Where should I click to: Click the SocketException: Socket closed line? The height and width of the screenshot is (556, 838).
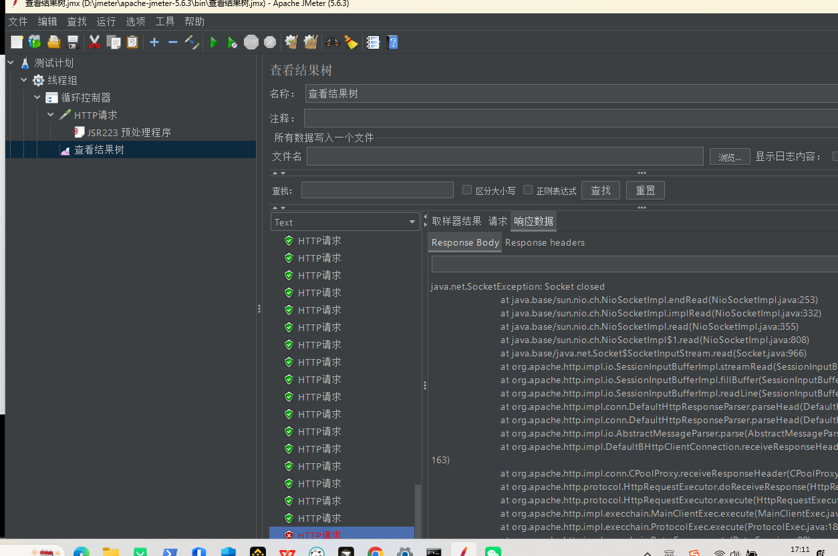click(x=518, y=286)
